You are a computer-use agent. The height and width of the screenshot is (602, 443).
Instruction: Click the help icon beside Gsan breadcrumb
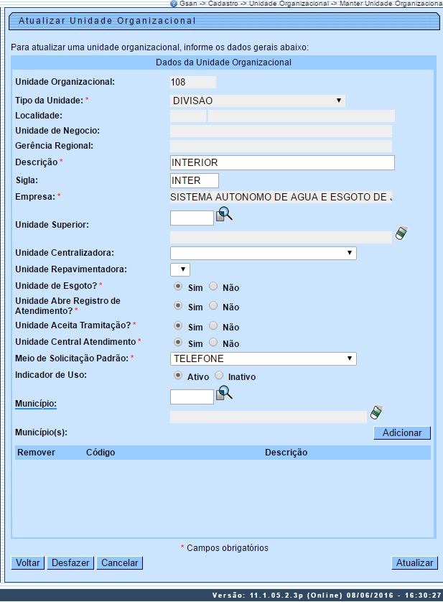click(174, 4)
